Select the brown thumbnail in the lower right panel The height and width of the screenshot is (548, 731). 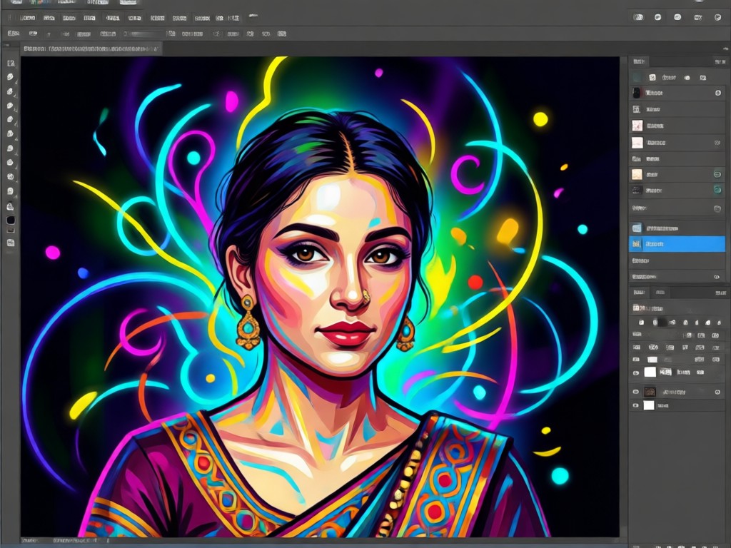pos(650,392)
